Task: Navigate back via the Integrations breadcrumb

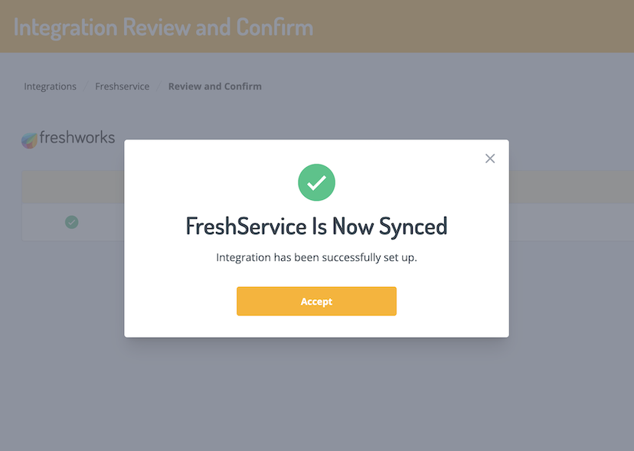Action: 50,86
